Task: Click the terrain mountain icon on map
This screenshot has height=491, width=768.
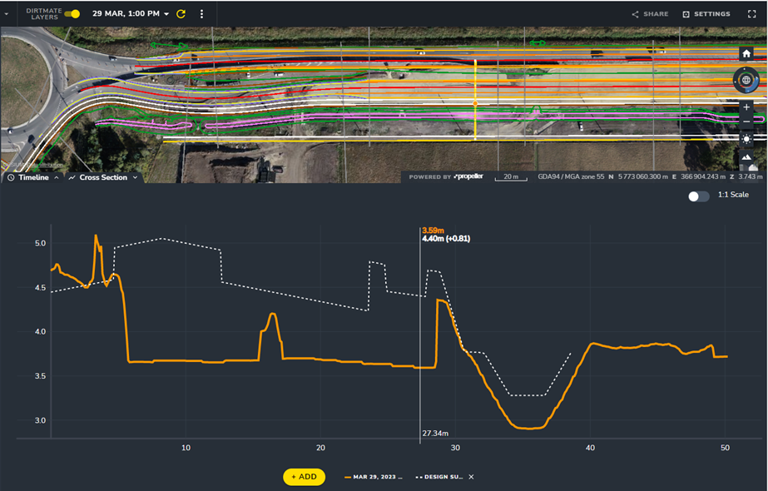Action: (x=746, y=157)
